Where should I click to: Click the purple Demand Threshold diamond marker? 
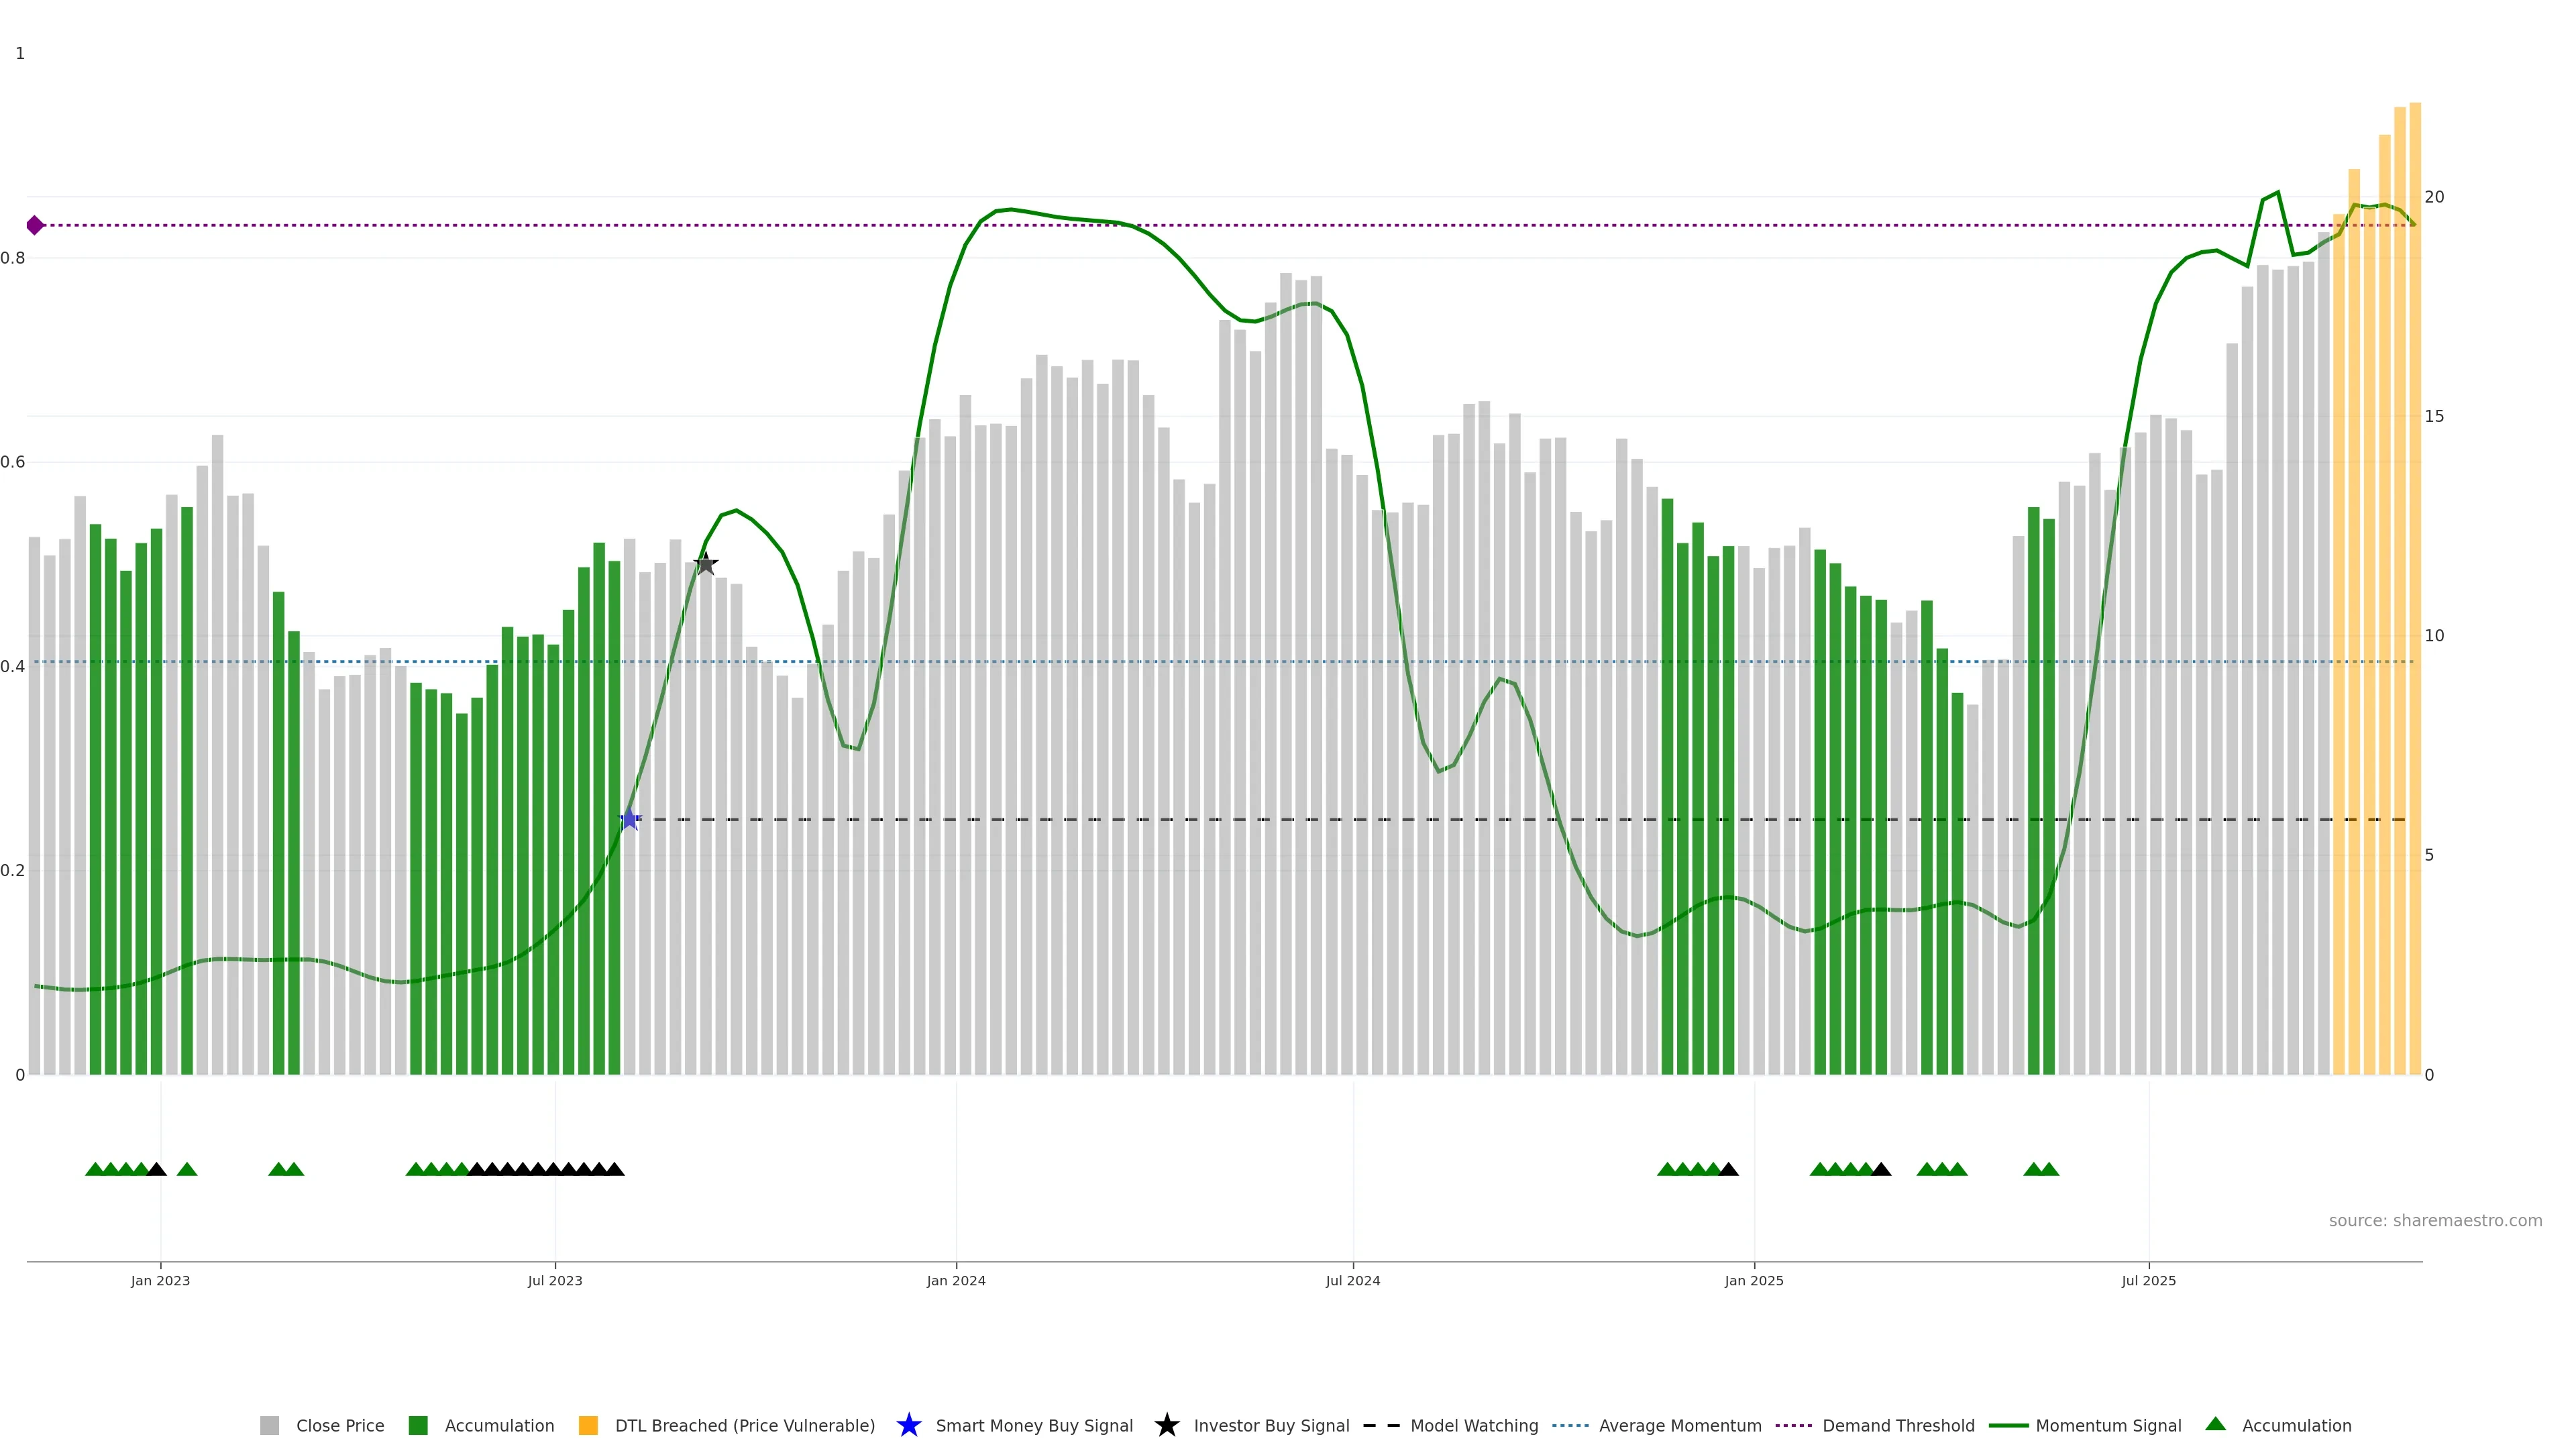[x=35, y=225]
